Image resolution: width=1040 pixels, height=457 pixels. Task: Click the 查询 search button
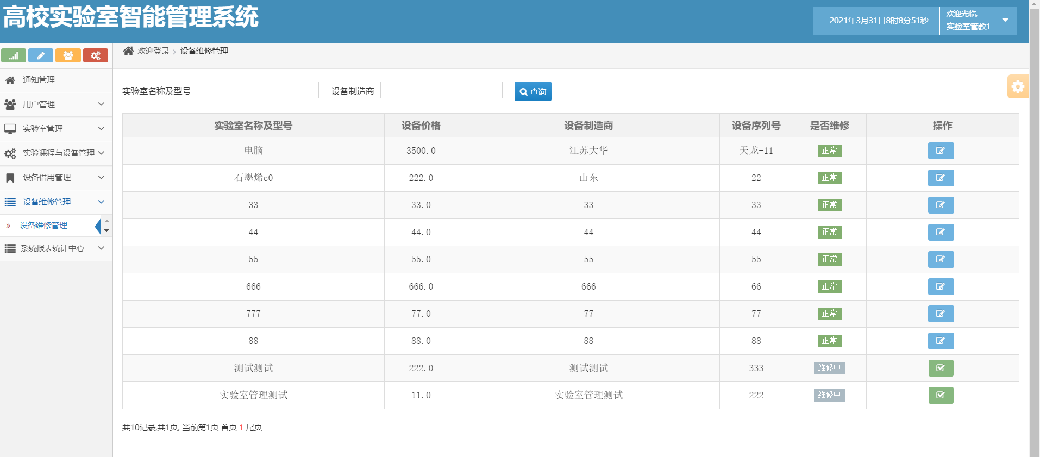(532, 91)
